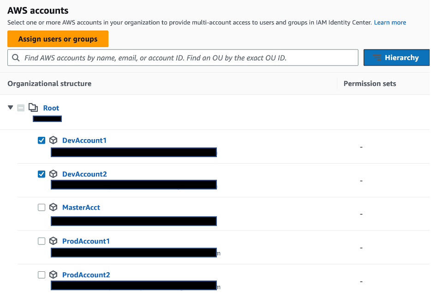The height and width of the screenshot is (293, 431).
Task: Open the Root organizational unit link
Action: pos(51,108)
